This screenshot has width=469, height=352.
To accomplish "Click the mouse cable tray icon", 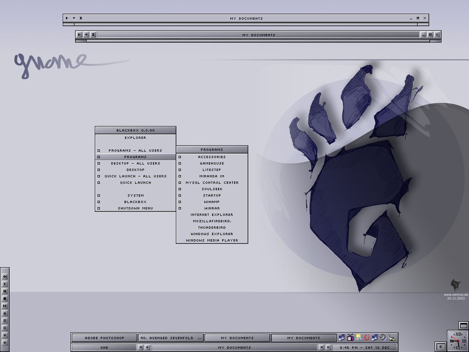I will [x=392, y=338].
